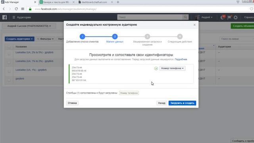The width and height of the screenshot is (254, 143).
Task: Click Сообщить о проблеме button
Action: pyautogui.click(x=242, y=141)
